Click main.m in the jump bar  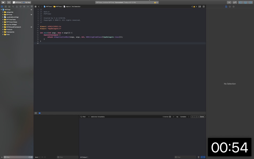68,7
